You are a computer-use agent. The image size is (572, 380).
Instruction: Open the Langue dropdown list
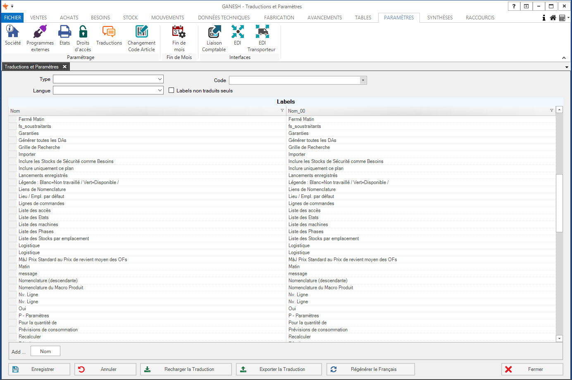tap(160, 90)
